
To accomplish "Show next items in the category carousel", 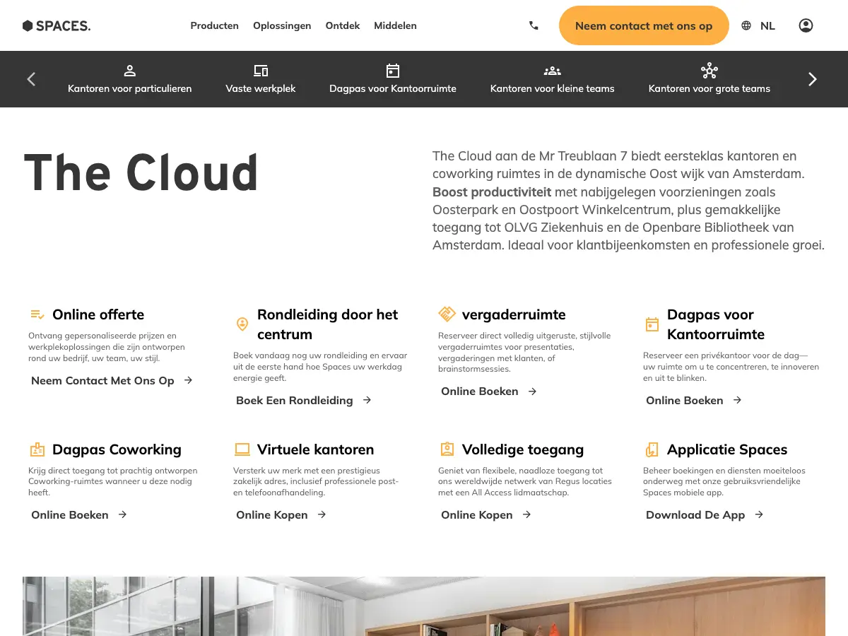I will [x=813, y=79].
